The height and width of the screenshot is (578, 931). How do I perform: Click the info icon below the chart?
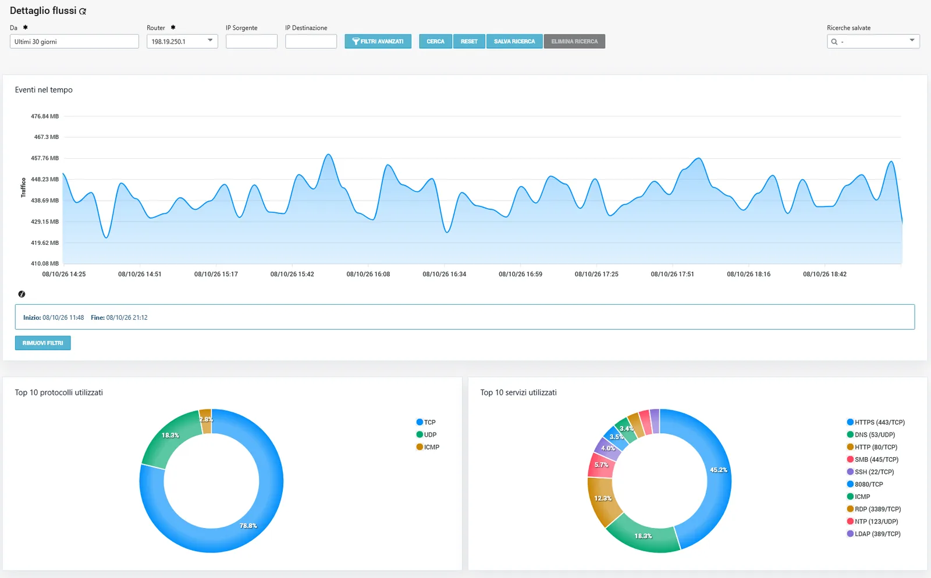coord(22,294)
